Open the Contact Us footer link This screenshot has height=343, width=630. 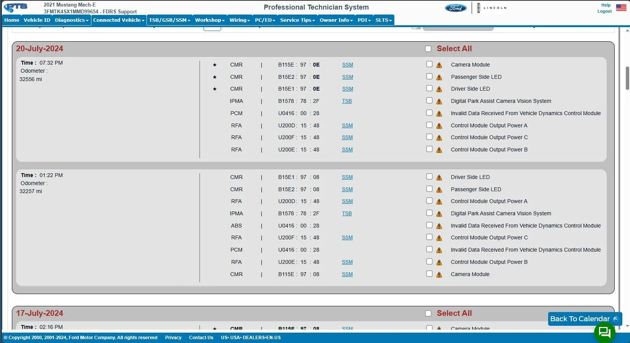201,338
